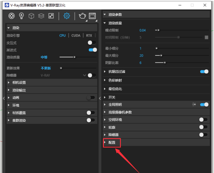
Task: Open the V-RAY denoiser dropdown
Action: point(84,75)
